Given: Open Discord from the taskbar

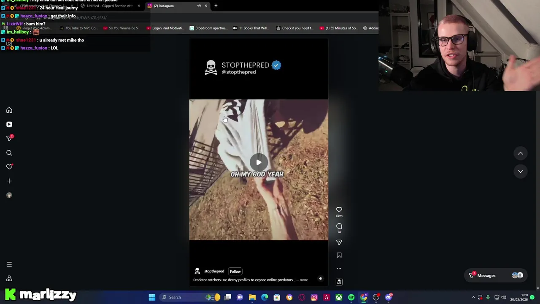Looking at the screenshot, I should pos(388,297).
